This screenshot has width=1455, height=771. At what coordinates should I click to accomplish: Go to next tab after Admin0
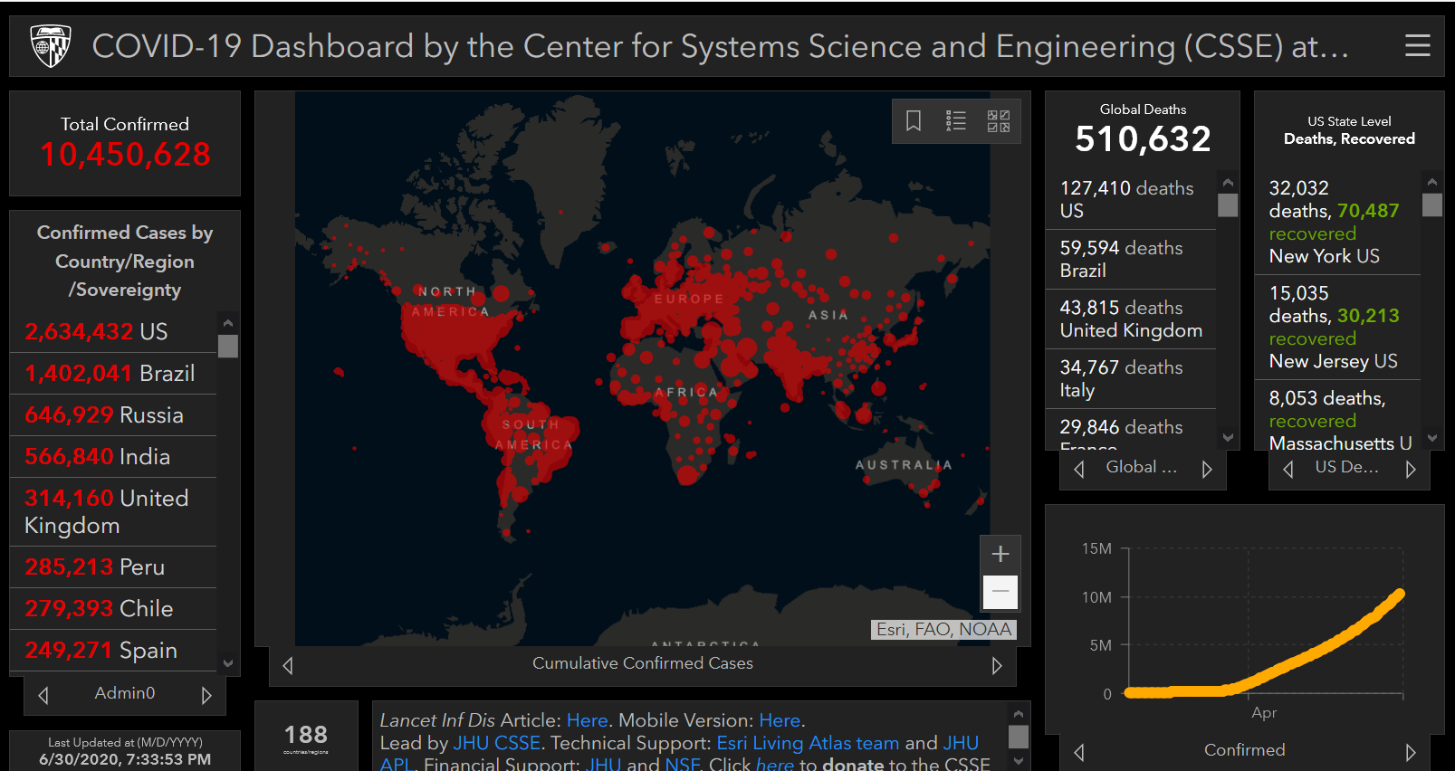tap(206, 695)
